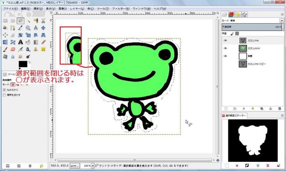This screenshot has height=171, width=286.
Task: Toggle the lock pixels brush icon
Action: pyautogui.click(x=232, y=34)
